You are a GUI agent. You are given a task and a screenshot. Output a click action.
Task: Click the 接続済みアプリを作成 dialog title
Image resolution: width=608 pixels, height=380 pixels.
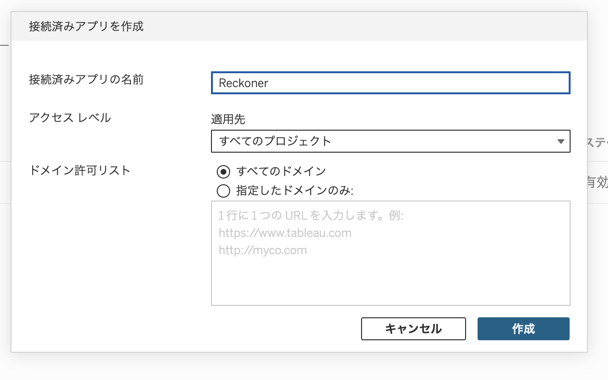[x=86, y=26]
